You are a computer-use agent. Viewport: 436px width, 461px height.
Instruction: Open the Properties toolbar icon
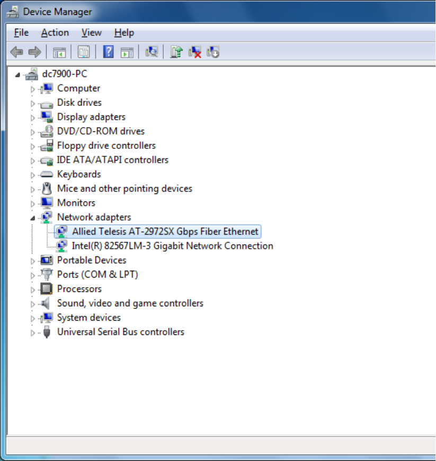[84, 52]
